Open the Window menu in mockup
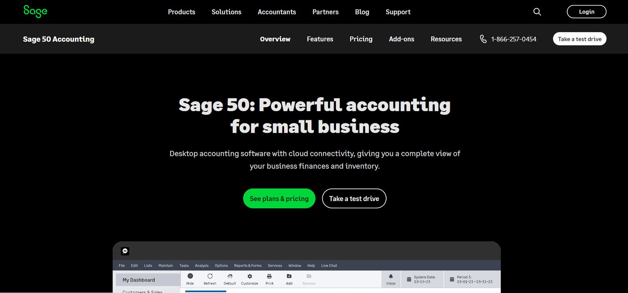This screenshot has width=628, height=293. pos(295,266)
